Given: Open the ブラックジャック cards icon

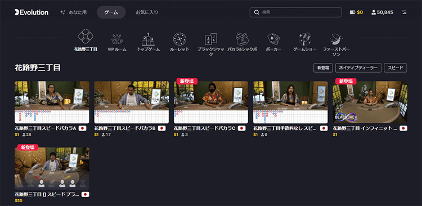Looking at the screenshot, I should click(211, 39).
